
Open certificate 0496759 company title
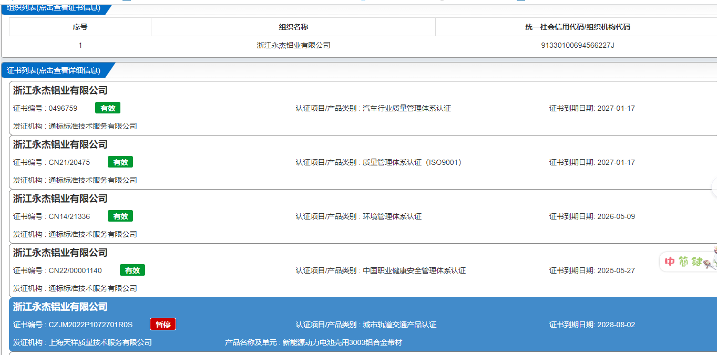[x=60, y=90]
